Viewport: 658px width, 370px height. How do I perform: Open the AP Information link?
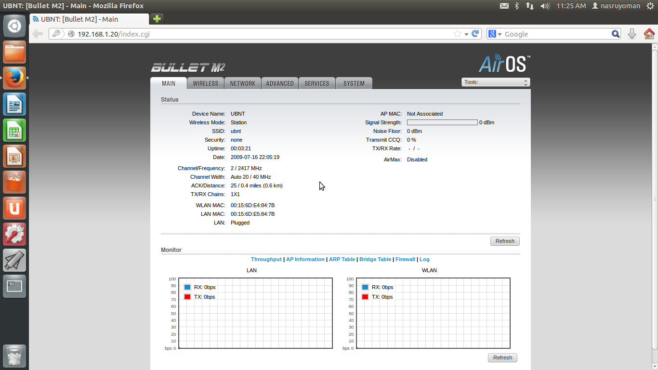point(305,259)
